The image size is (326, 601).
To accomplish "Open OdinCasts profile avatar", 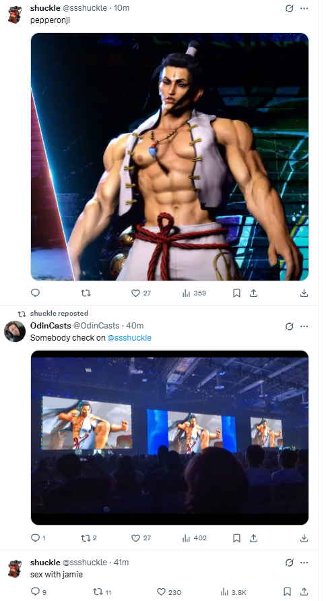I will pos(15,332).
